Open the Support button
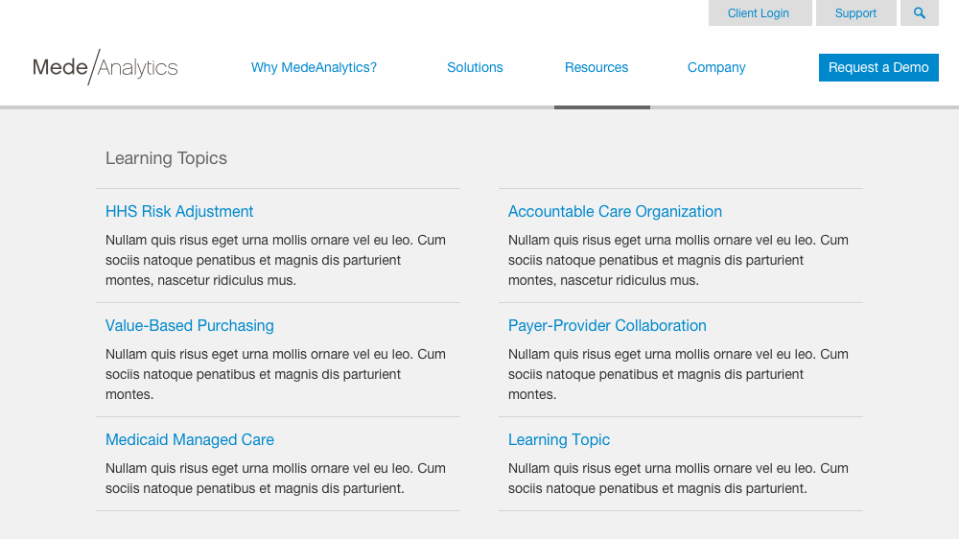This screenshot has width=959, height=539. [855, 12]
